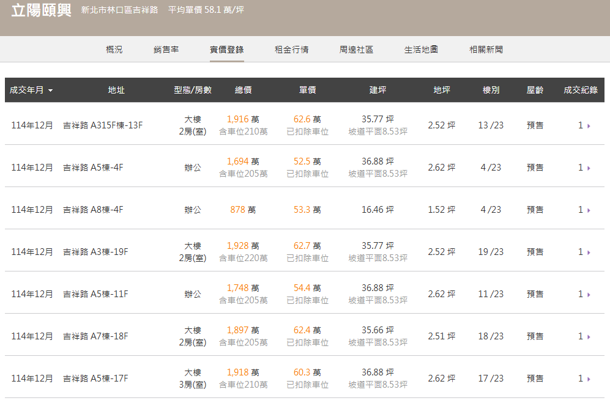Open transaction record for 吉祥路 A5棟-4F
610x406 pixels.
582,166
